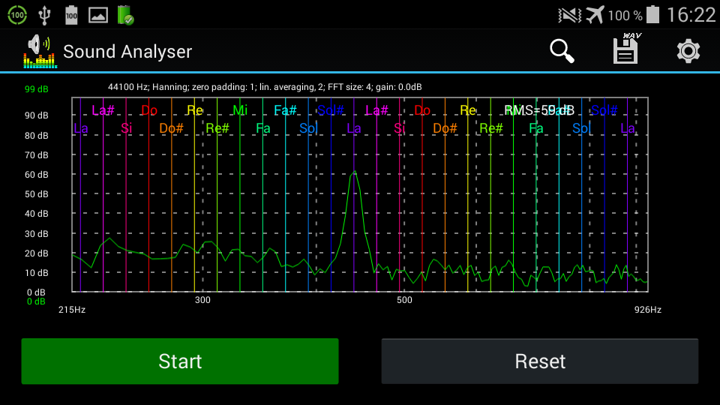Tap the picture notification icon in status bar
Viewport: 720px width, 405px height.
(x=98, y=14)
